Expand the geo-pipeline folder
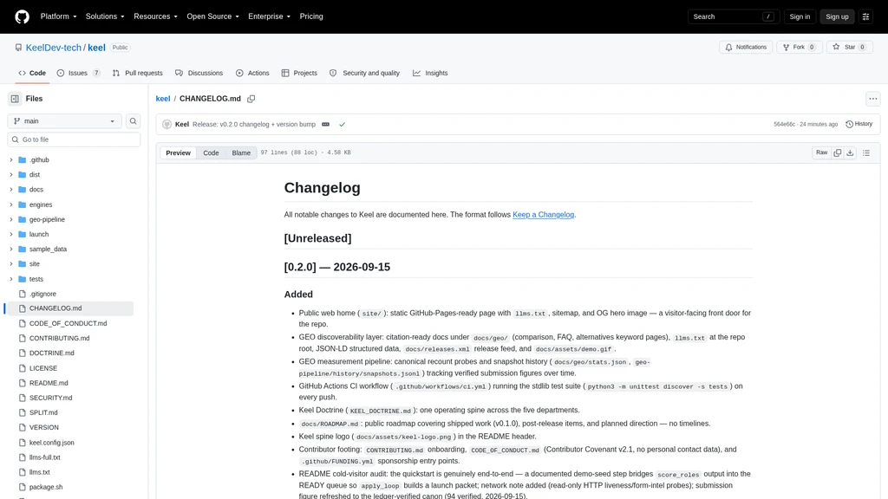 (10, 219)
